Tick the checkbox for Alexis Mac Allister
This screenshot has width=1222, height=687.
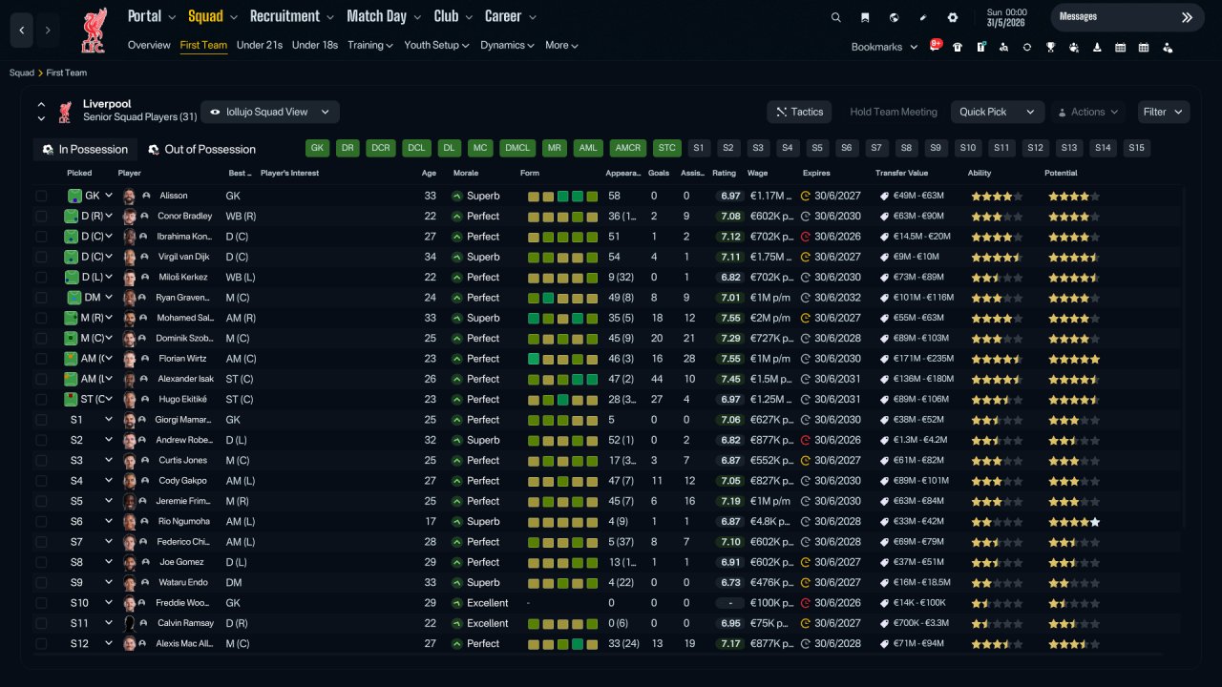[x=41, y=644]
